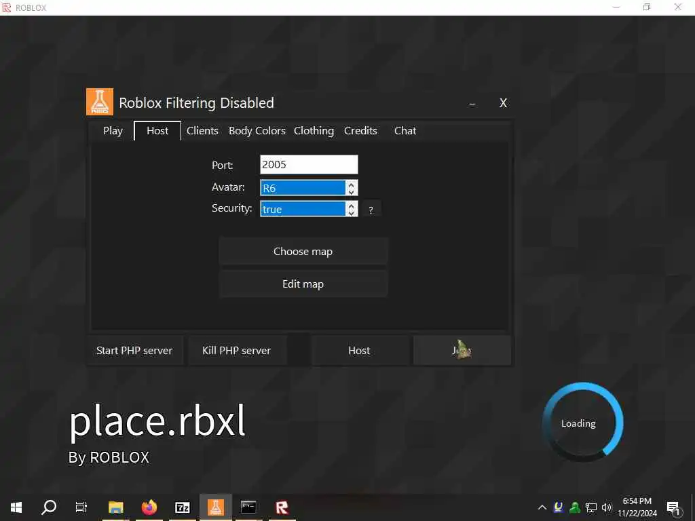Minimize the launcher with the dash button
The image size is (695, 521).
(472, 103)
